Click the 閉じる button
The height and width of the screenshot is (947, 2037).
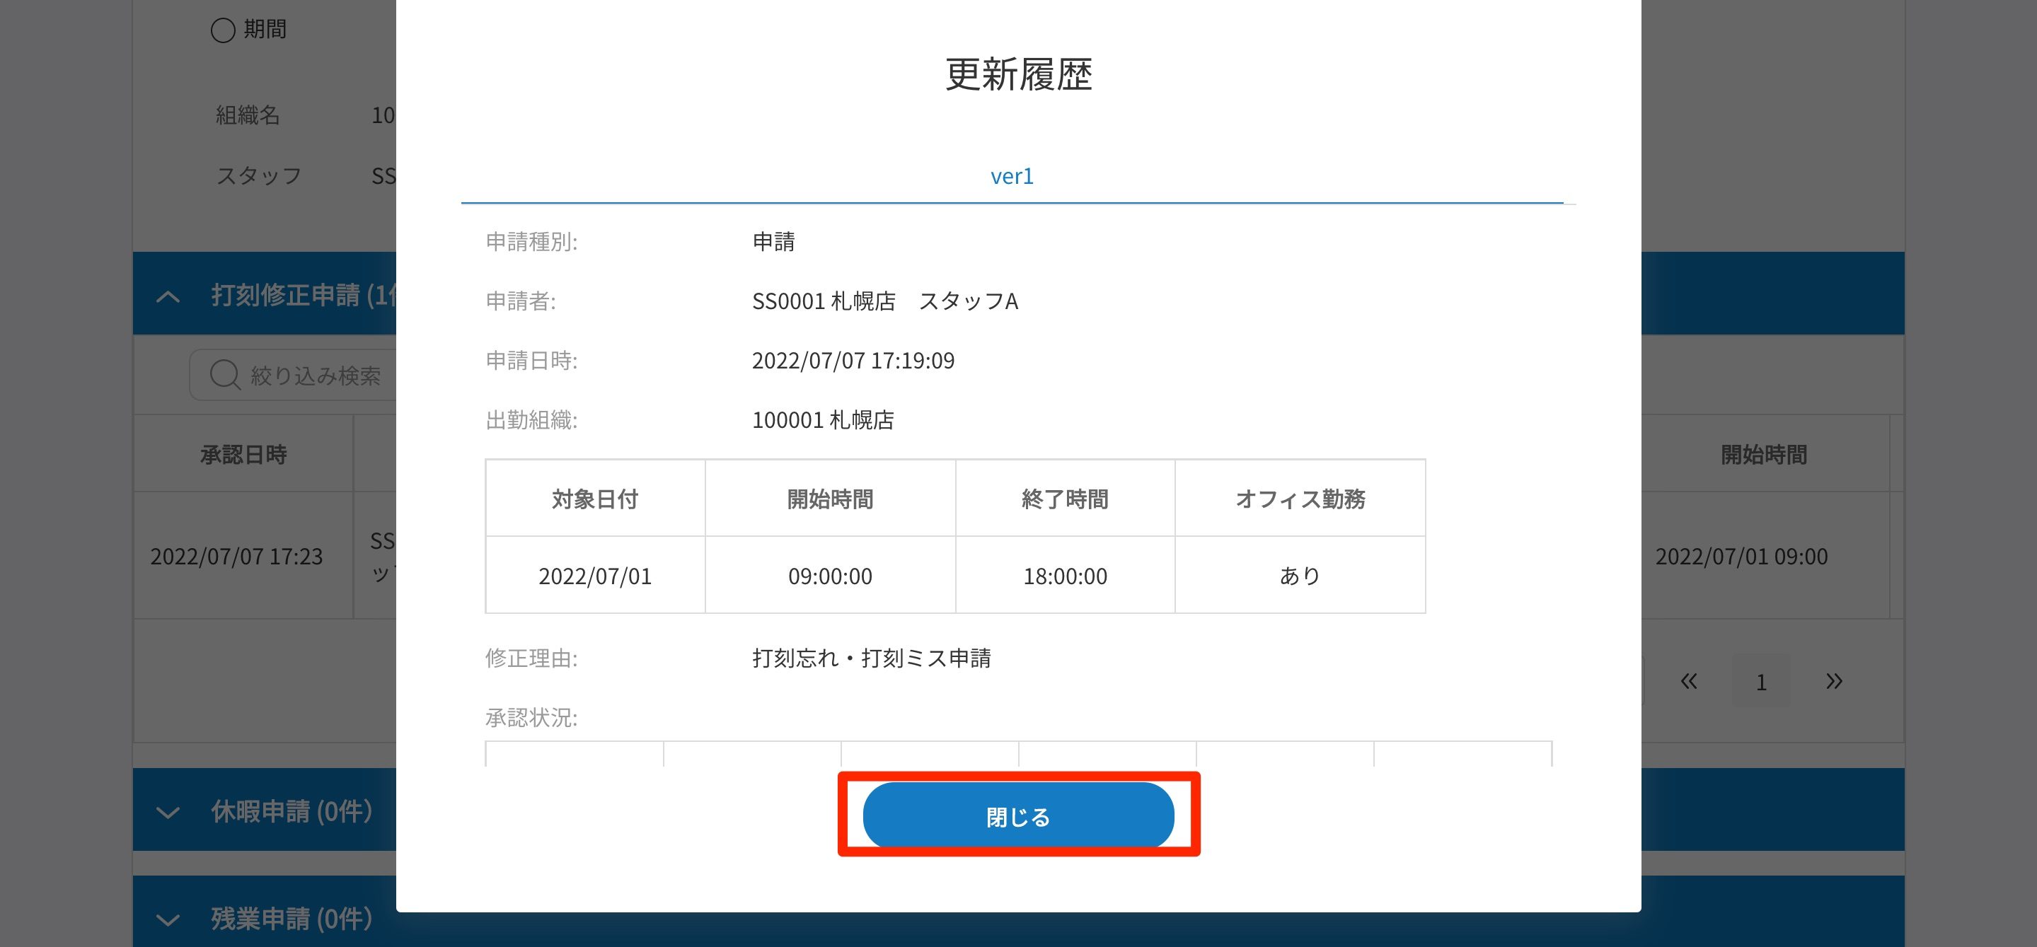(1017, 815)
